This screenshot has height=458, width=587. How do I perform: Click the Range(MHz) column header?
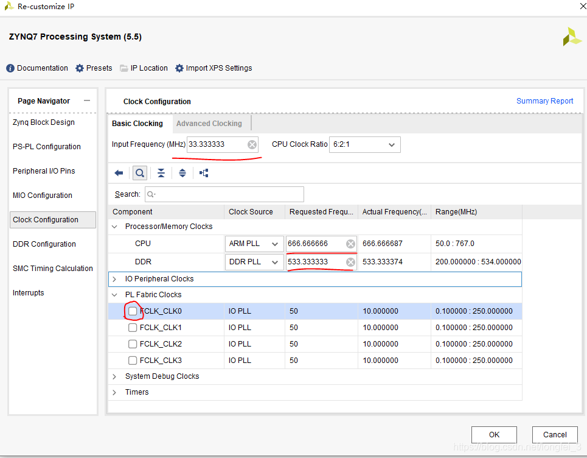[476, 212]
